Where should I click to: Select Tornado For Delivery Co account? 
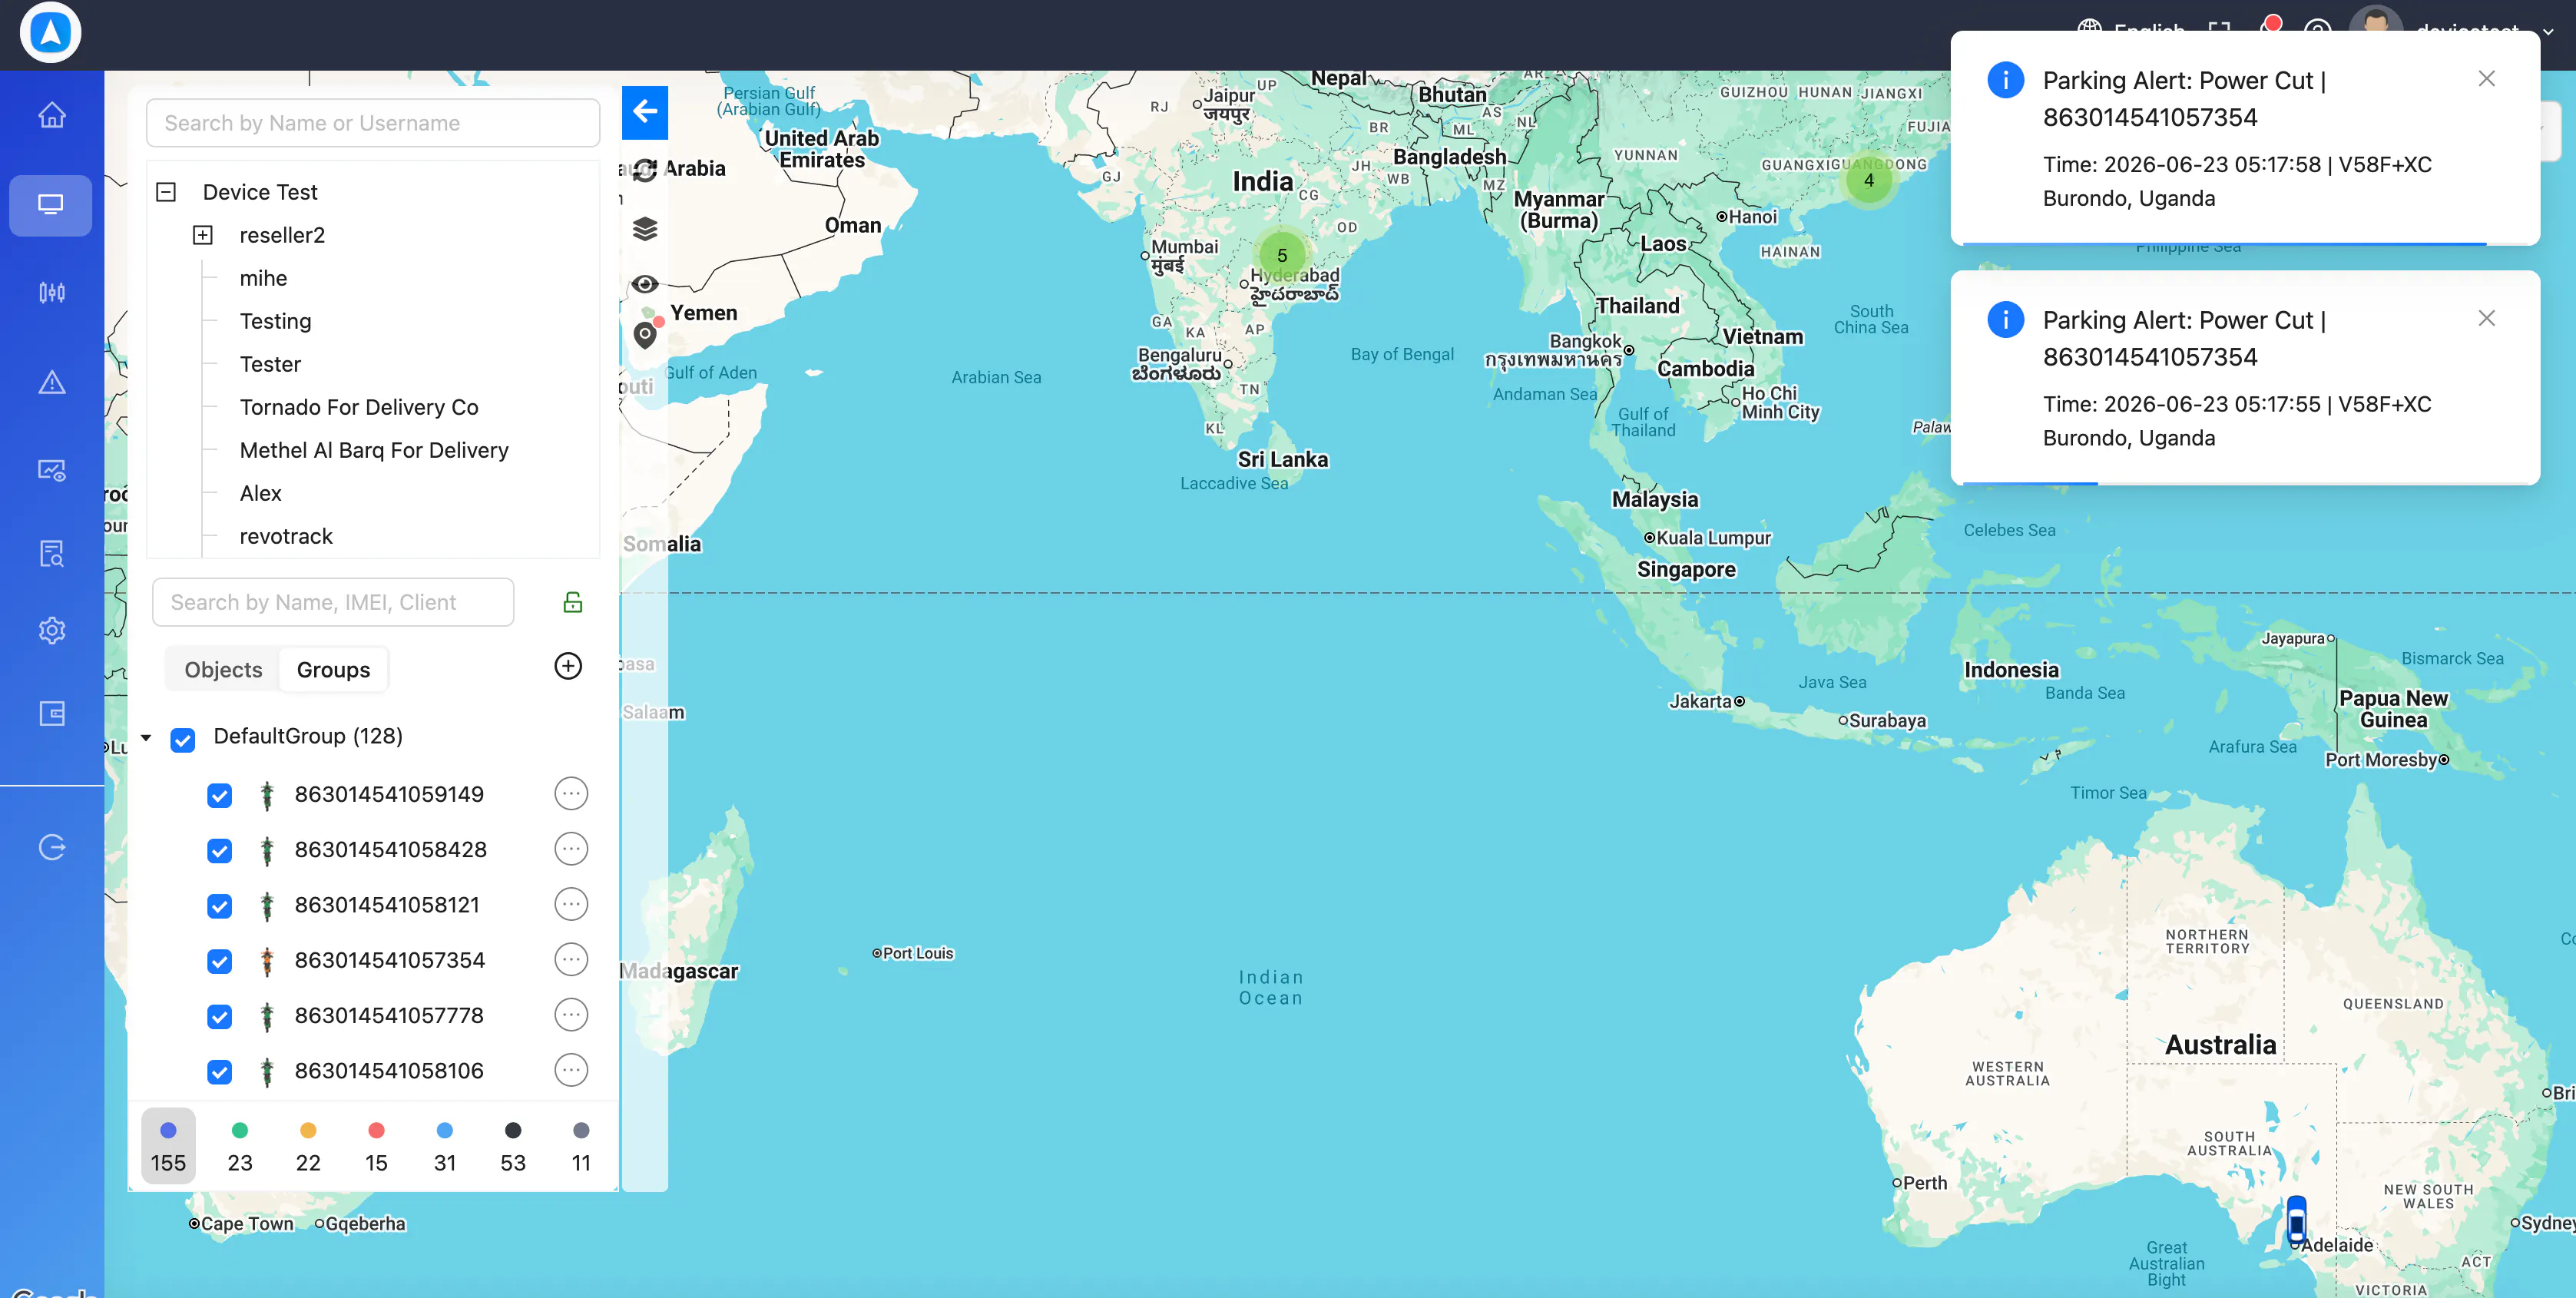359,407
